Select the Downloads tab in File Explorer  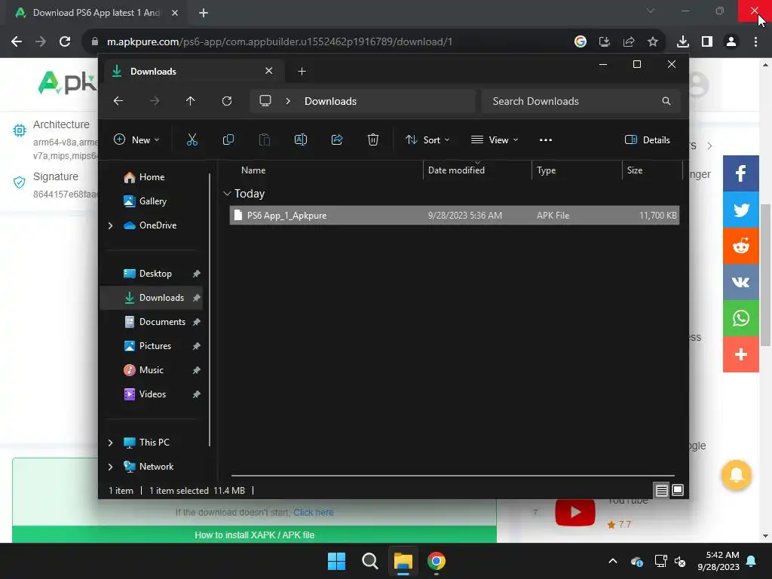click(x=192, y=72)
